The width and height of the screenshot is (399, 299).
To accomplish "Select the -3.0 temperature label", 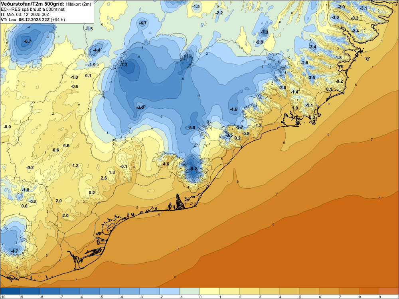I will pyautogui.click(x=335, y=17).
